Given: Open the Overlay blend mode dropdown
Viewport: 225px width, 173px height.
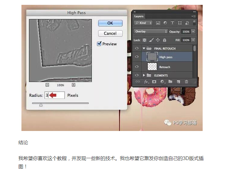Looking at the screenshot, I should (151, 31).
